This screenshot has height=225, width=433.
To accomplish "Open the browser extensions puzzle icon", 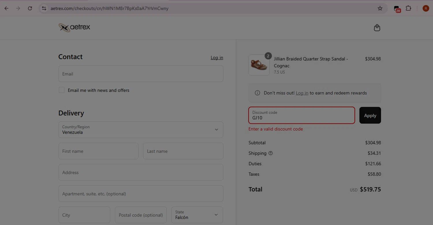I will (x=408, y=8).
